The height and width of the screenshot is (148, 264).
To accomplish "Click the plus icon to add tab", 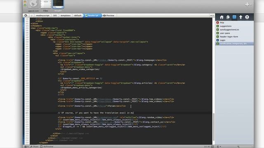I will (247, 5).
